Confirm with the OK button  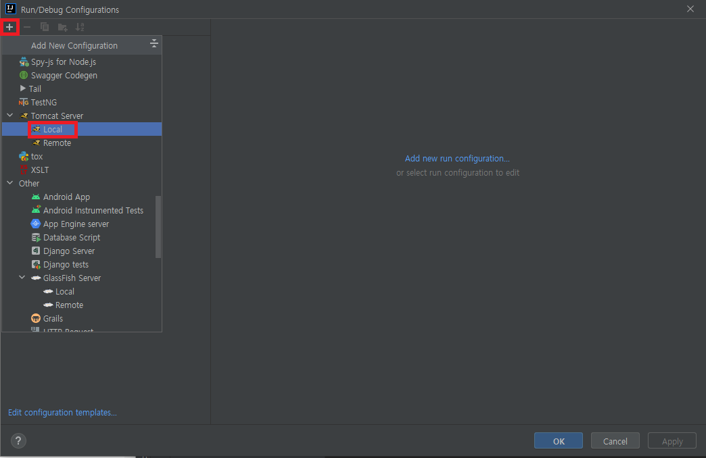click(559, 441)
